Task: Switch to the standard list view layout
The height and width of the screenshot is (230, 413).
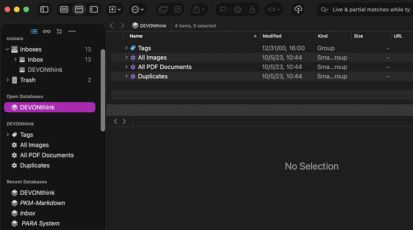Action: pyautogui.click(x=64, y=10)
